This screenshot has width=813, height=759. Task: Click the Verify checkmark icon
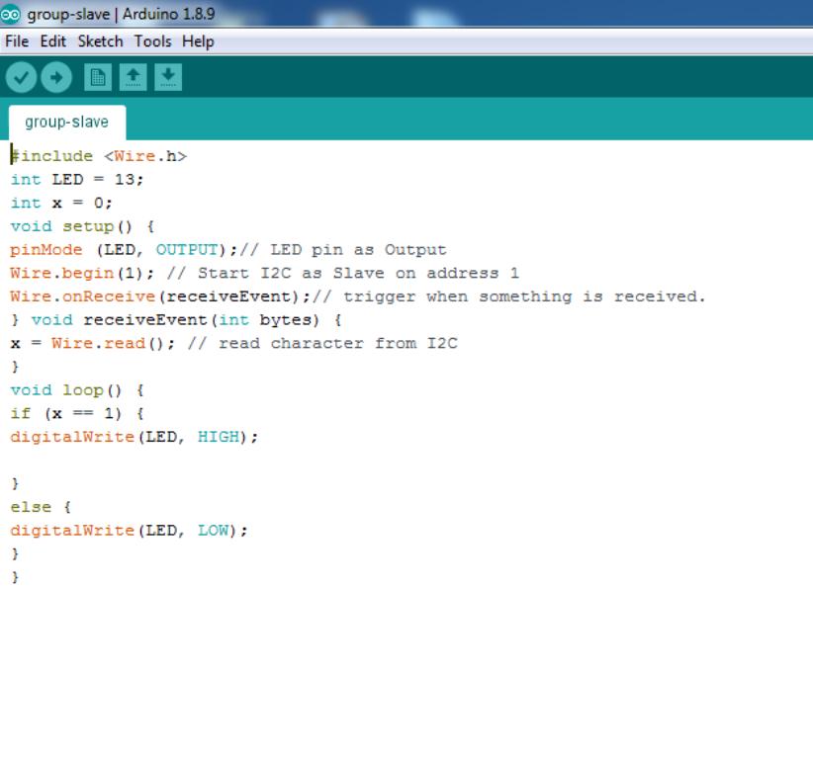(21, 78)
